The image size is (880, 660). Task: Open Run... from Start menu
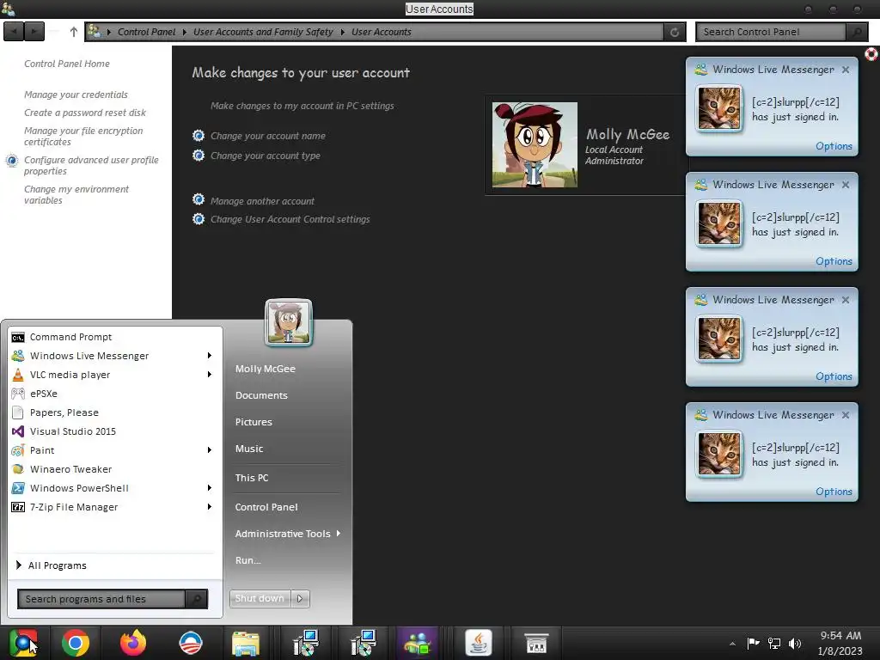[x=248, y=560]
